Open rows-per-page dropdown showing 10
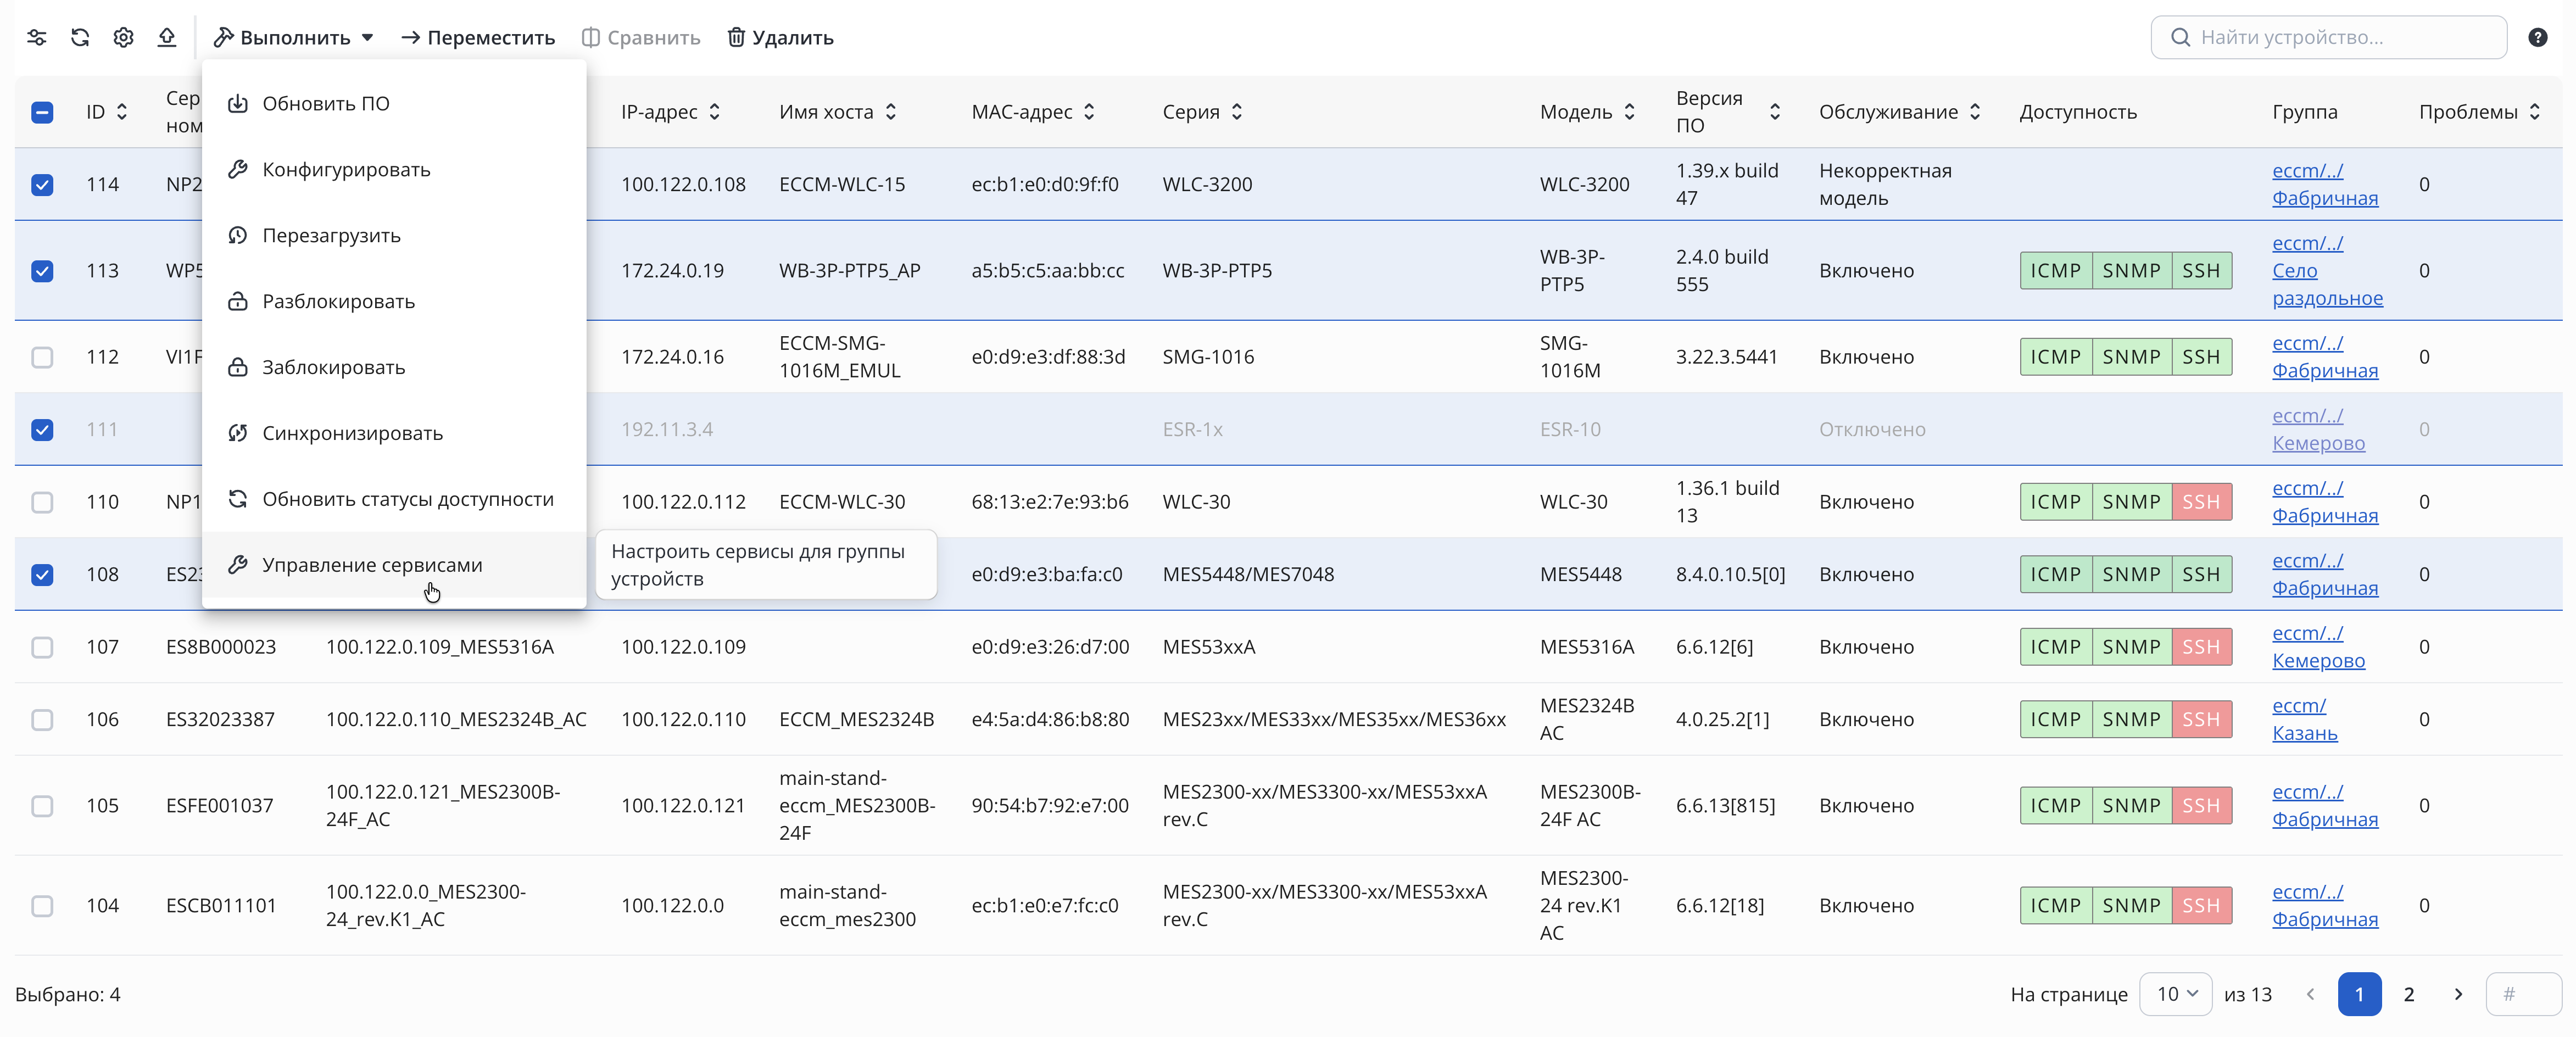2576x1037 pixels. click(2175, 994)
